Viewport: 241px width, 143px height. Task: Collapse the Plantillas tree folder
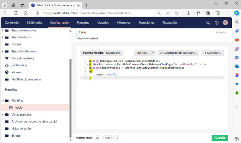3,100
